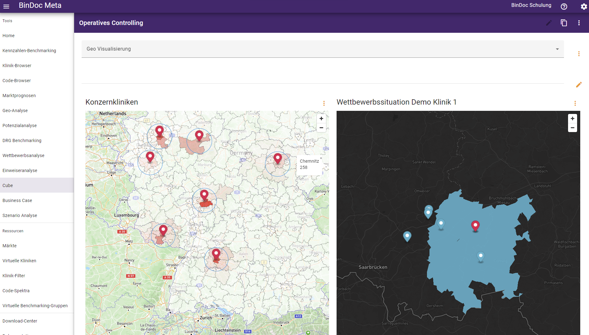Open the hamburger navigation menu

(6, 6)
